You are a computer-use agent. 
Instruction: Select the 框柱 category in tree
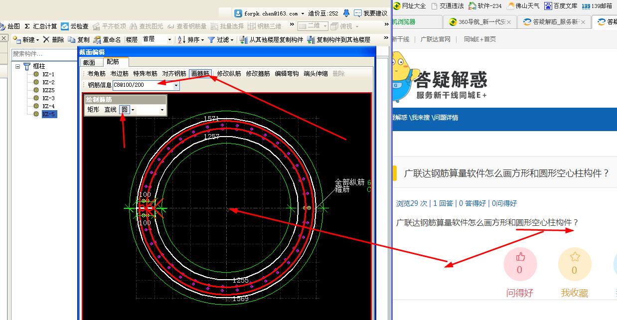point(39,66)
